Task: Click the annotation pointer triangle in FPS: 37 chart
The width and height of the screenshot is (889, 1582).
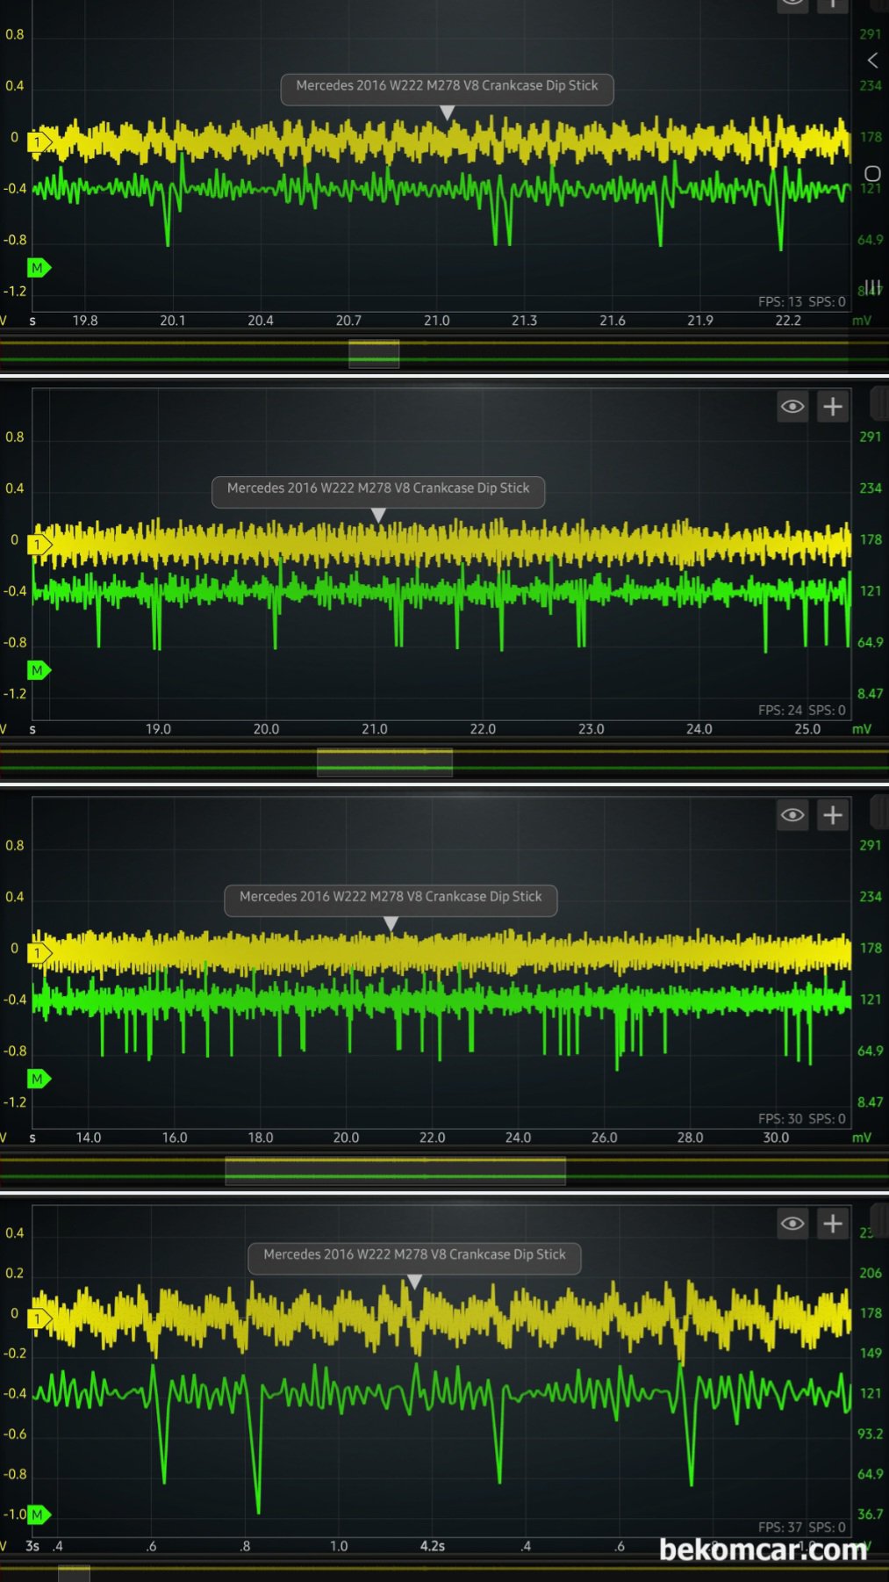Action: coord(415,1282)
